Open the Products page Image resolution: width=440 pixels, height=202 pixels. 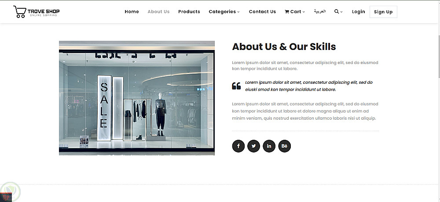(189, 12)
